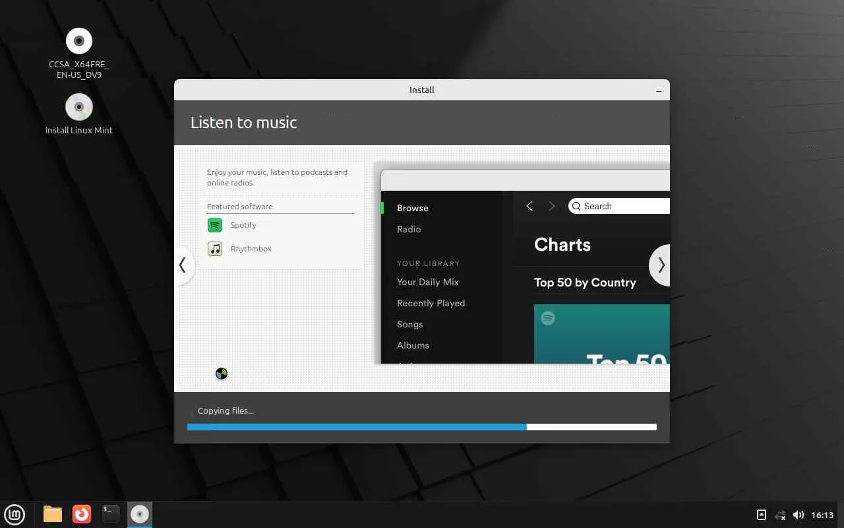This screenshot has width=844, height=528.
Task: Click the "Listen to music" heading
Action: 244,122
